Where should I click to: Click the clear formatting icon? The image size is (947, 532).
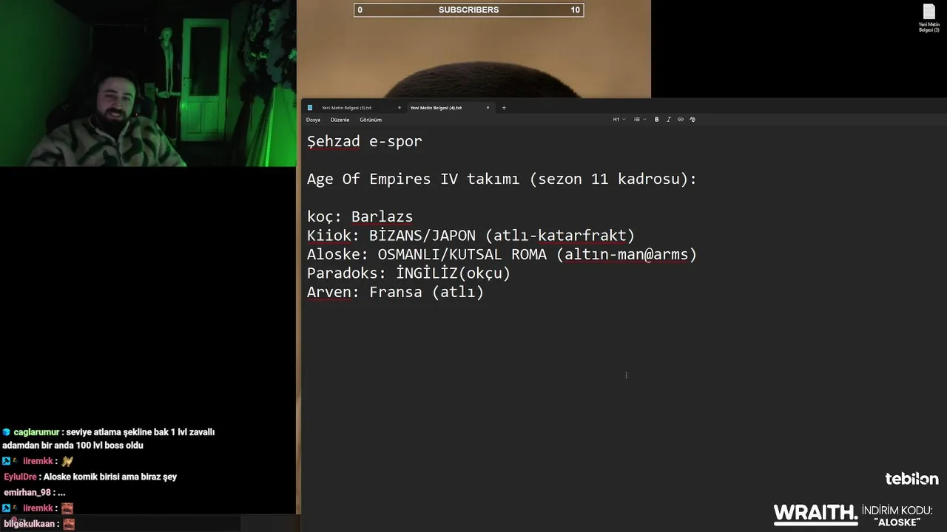coord(692,120)
